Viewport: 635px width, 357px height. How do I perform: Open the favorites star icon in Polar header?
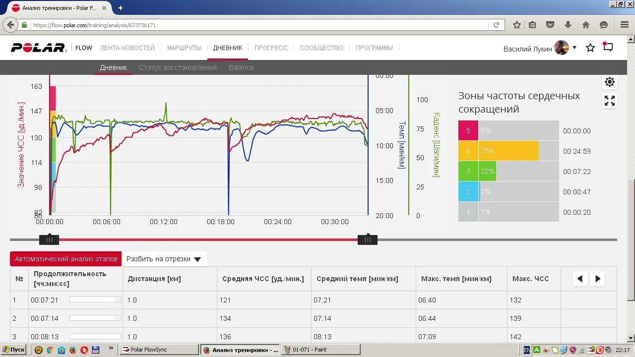590,48
